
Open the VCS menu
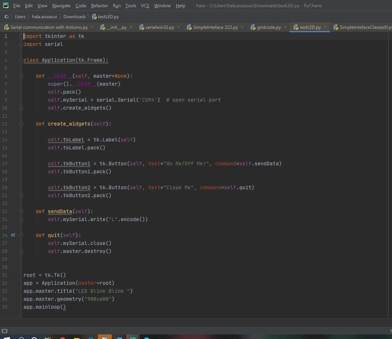(145, 5)
